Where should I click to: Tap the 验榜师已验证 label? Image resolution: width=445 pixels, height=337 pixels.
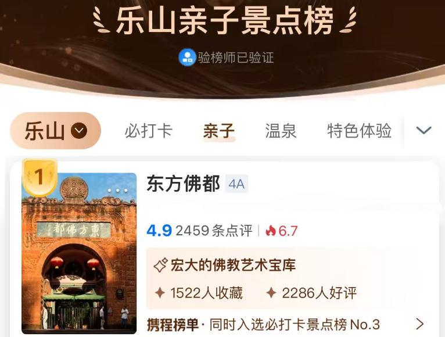(x=236, y=58)
